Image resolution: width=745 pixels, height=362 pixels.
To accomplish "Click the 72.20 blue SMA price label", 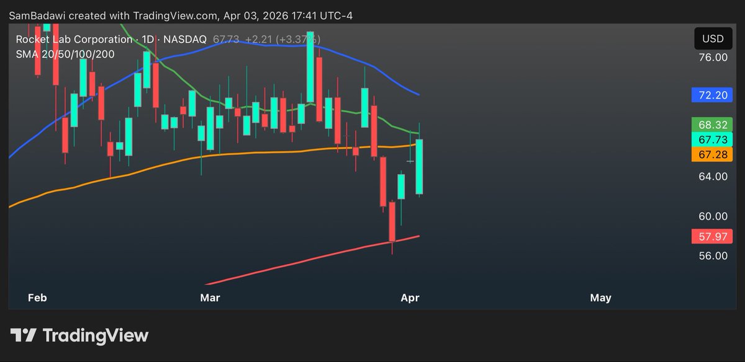I will (712, 95).
